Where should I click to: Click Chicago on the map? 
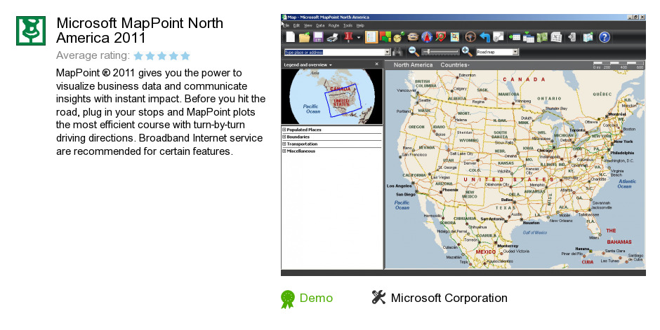click(545, 151)
